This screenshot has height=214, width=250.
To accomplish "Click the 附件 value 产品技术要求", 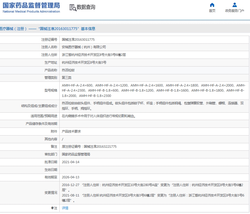I will tap(71, 131).
